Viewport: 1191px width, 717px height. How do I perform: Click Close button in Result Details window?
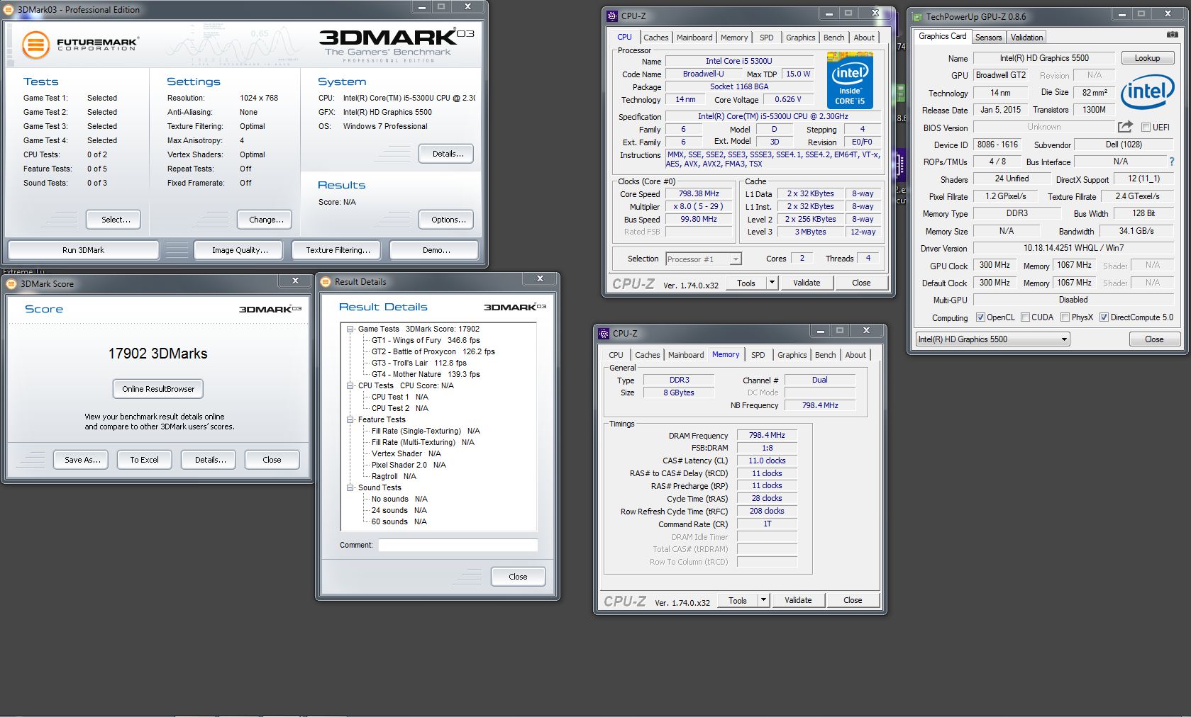518,577
